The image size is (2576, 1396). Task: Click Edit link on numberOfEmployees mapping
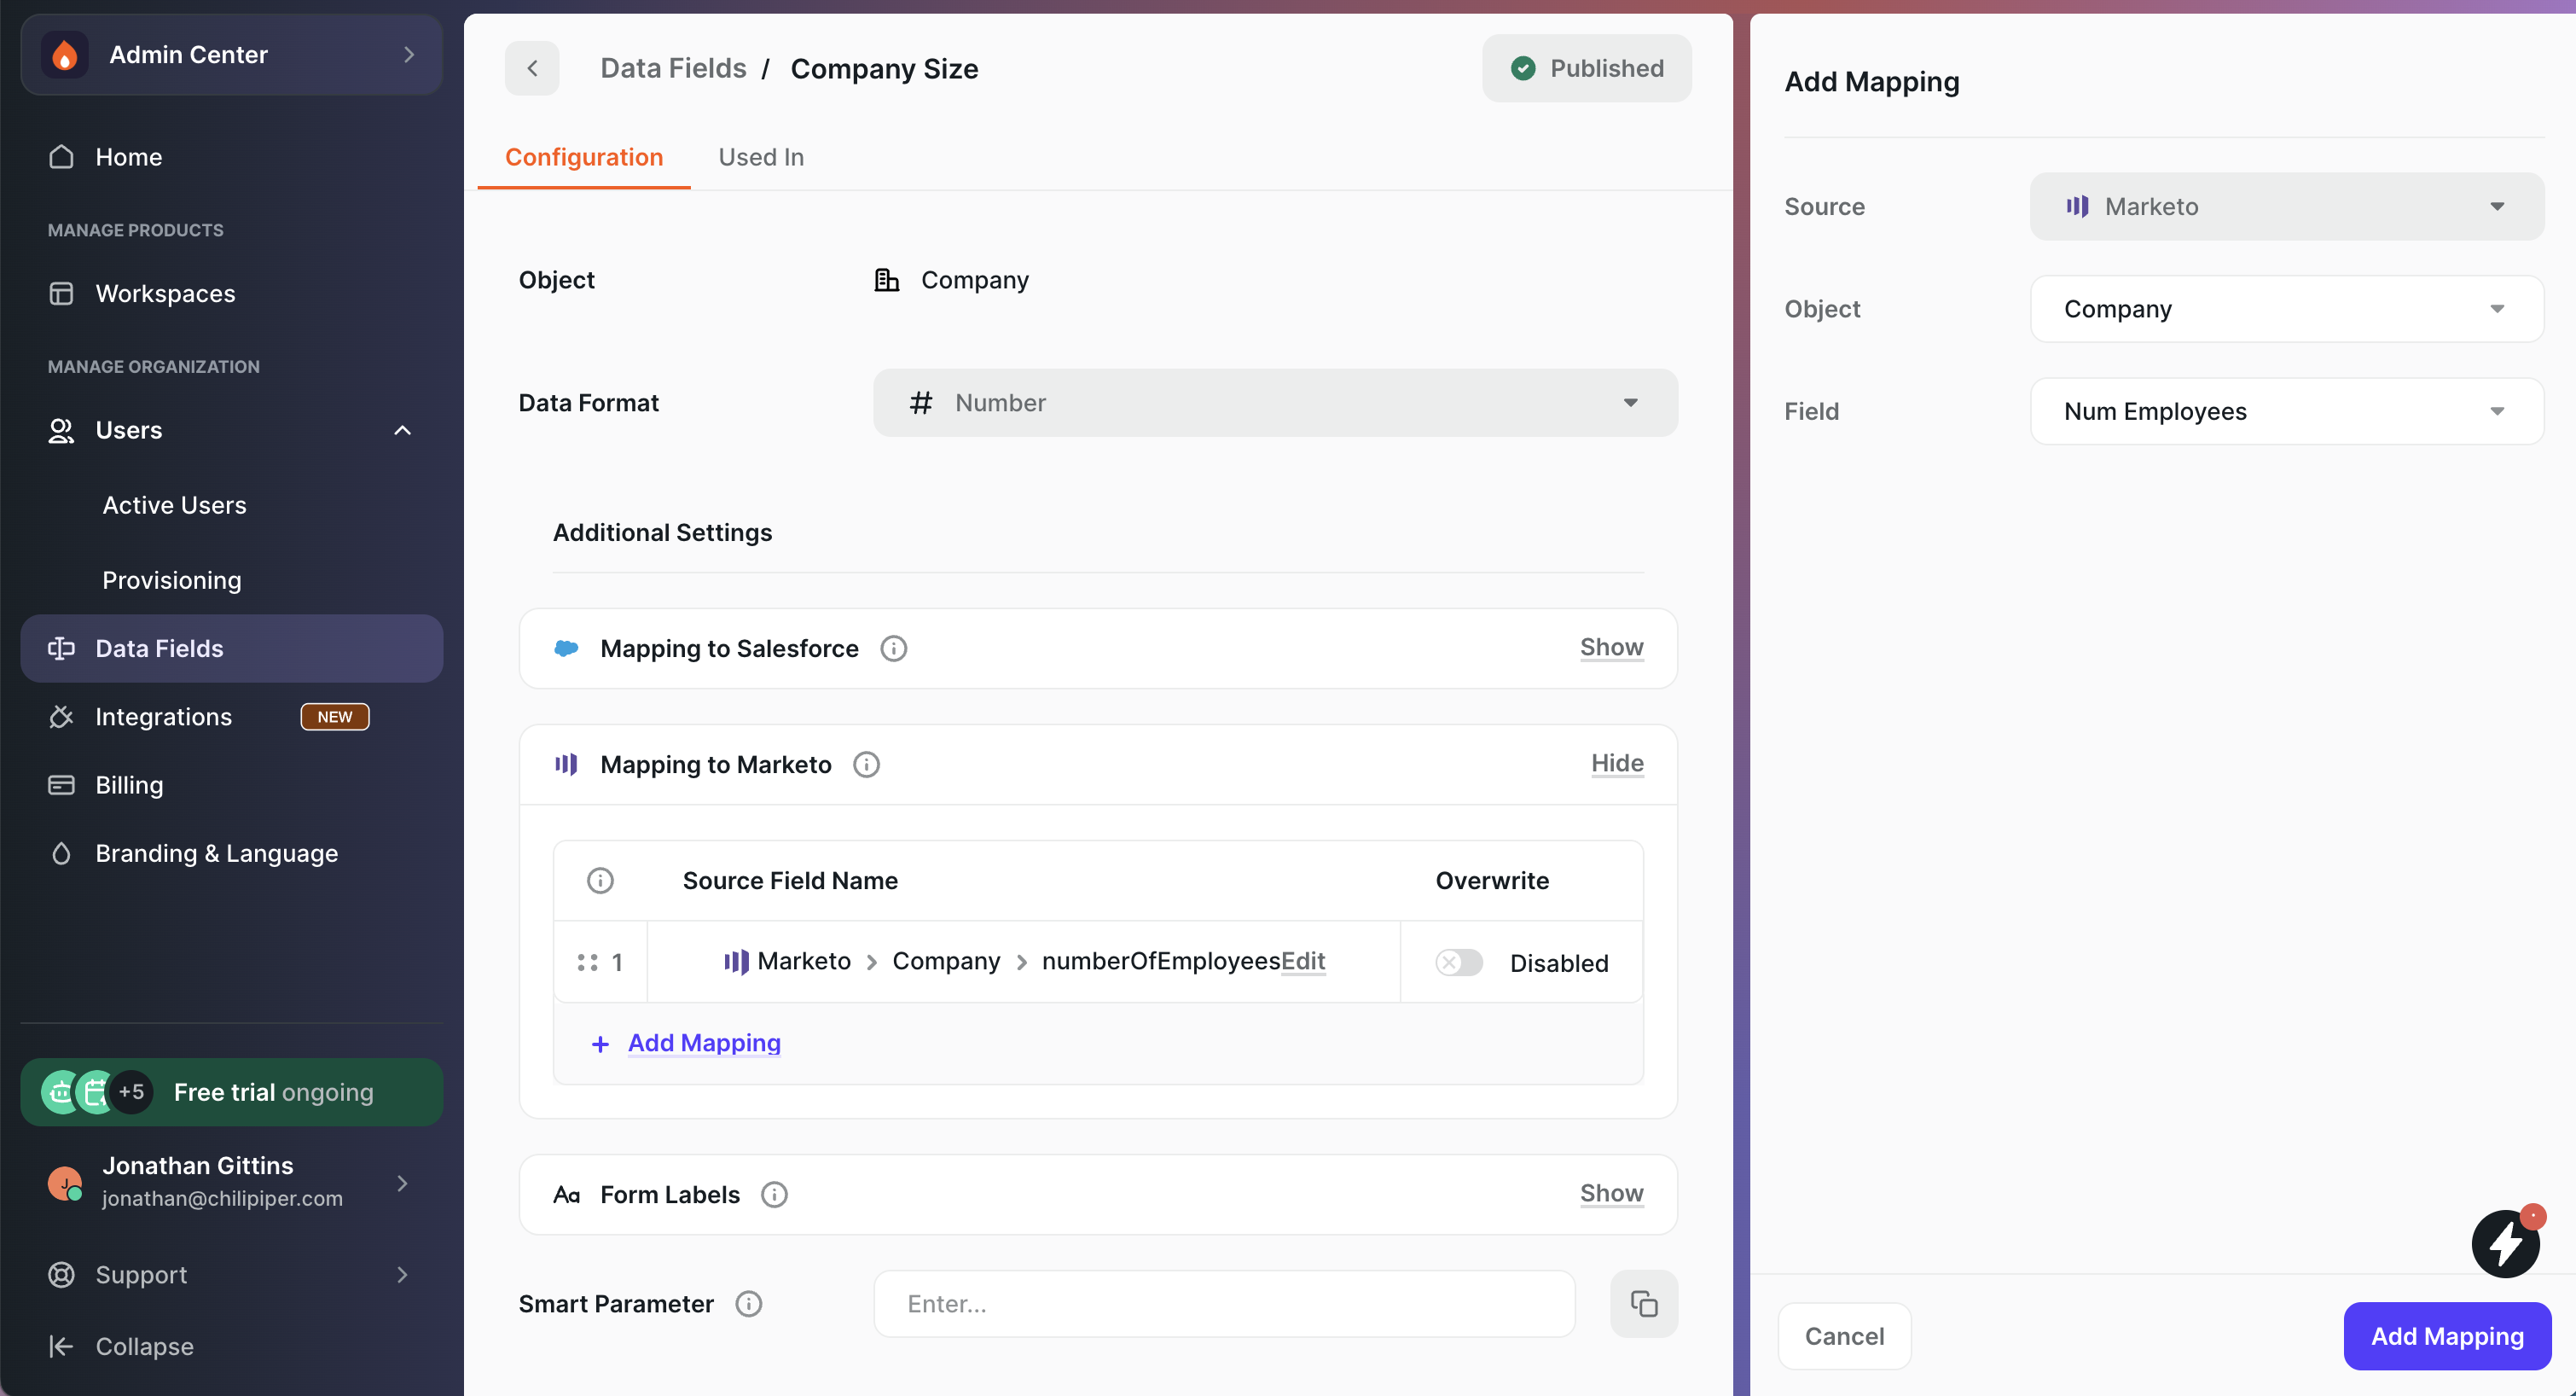(x=1303, y=961)
